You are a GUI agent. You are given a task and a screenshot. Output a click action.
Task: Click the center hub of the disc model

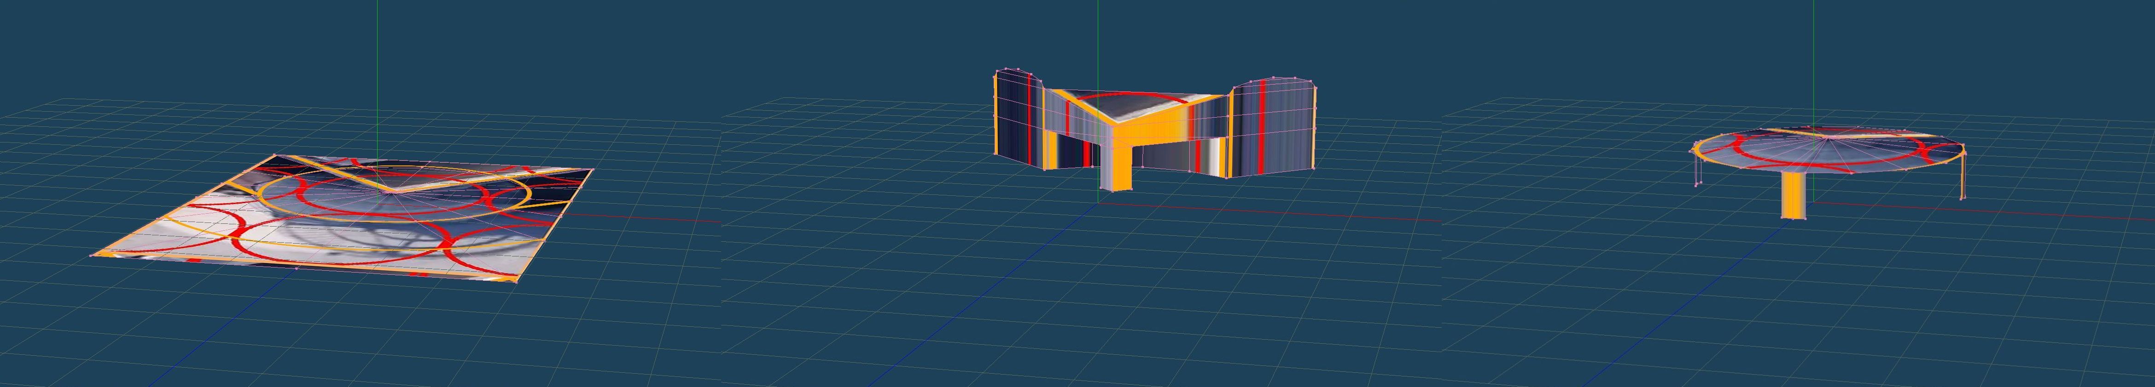coord(1813,155)
